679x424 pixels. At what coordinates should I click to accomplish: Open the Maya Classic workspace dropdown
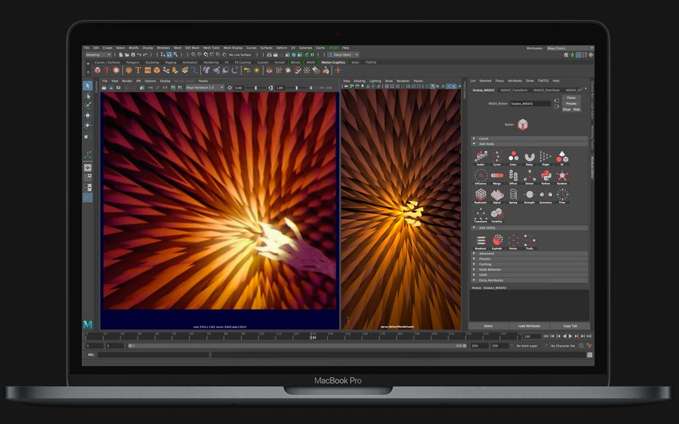(x=569, y=48)
